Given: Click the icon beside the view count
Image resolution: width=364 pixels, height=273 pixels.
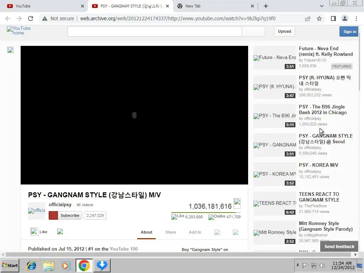Looking at the screenshot, I should tap(237, 203).
